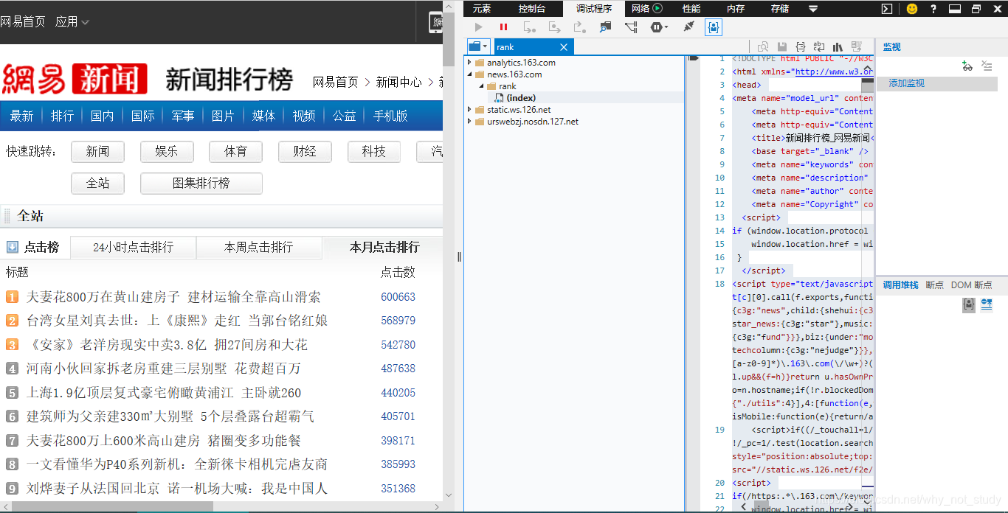1008x513 pixels.
Task: Close the rank file tab
Action: click(x=564, y=47)
